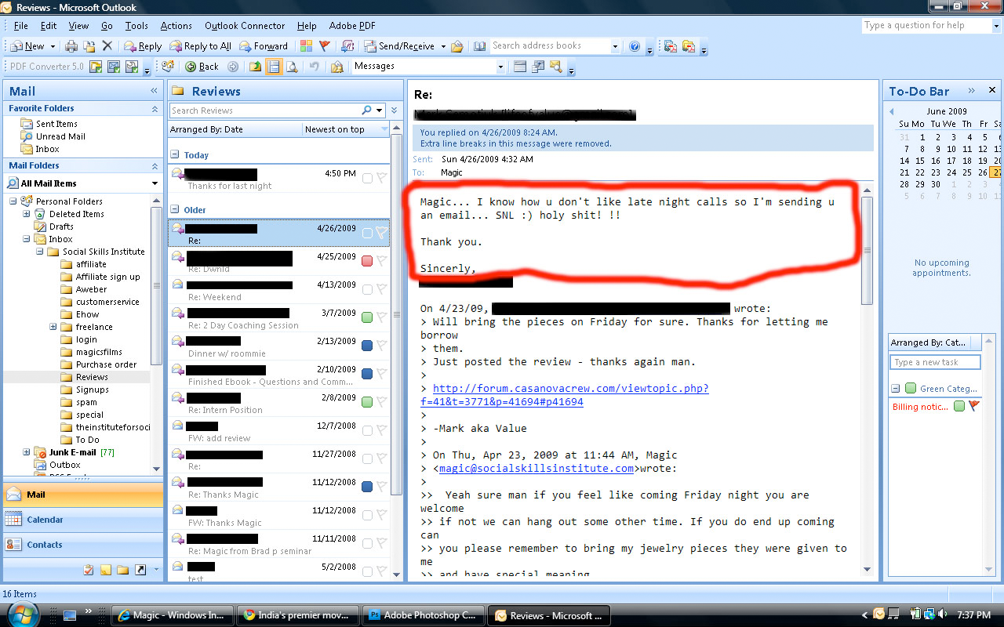Open the Tools menu

tap(136, 26)
